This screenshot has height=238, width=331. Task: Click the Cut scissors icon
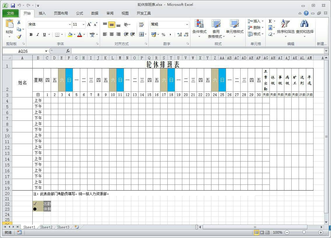(19, 22)
